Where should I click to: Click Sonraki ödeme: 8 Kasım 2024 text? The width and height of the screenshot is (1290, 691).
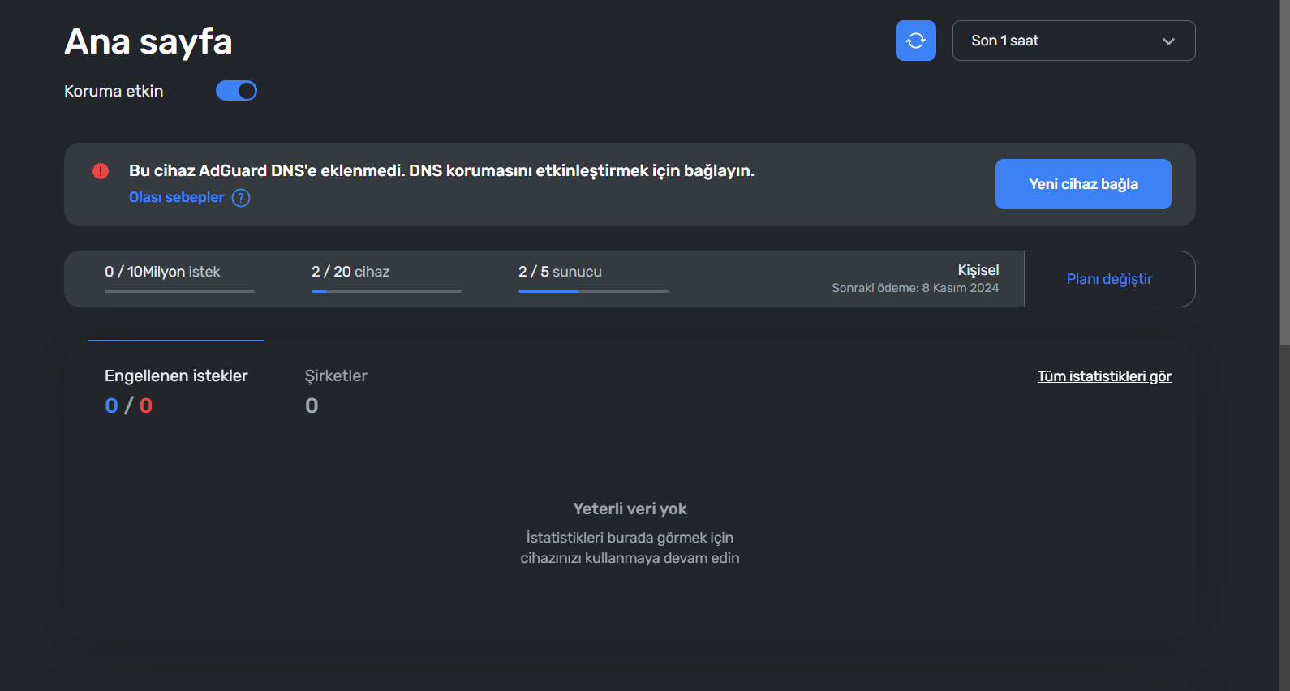click(x=915, y=288)
